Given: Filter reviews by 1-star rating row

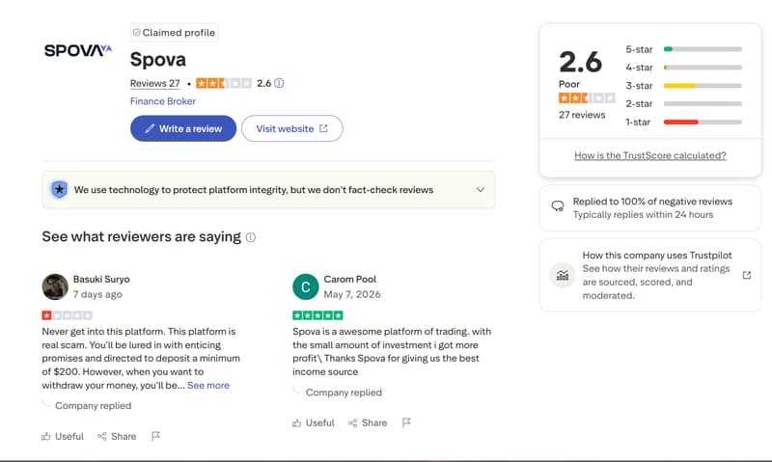Looking at the screenshot, I should pos(683,122).
